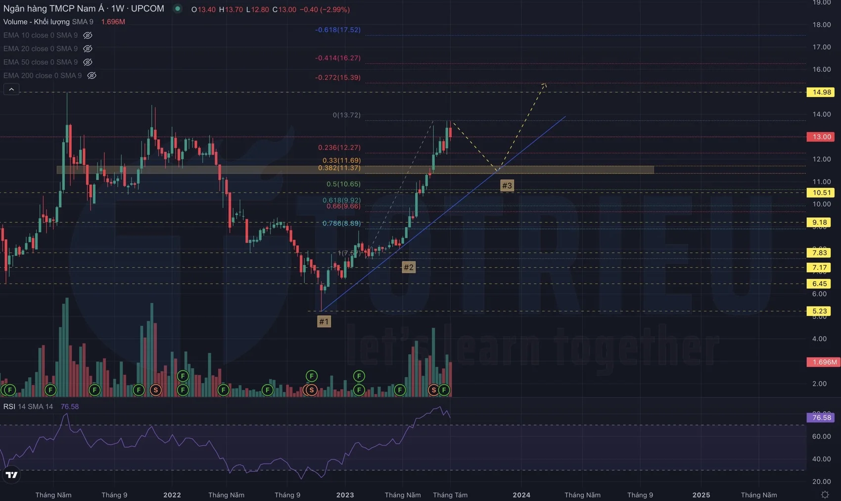
Task: Open the F event marker stacked above the S marker
Action: pos(311,376)
